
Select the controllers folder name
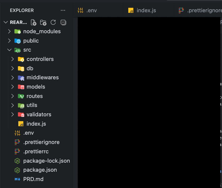(x=40, y=59)
